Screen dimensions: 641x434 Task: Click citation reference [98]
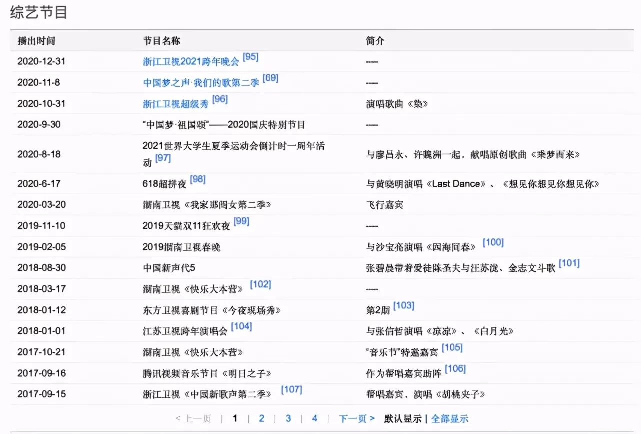point(198,179)
